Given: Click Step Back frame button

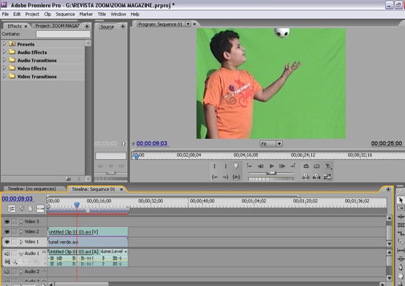Looking at the screenshot, I should 260,166.
